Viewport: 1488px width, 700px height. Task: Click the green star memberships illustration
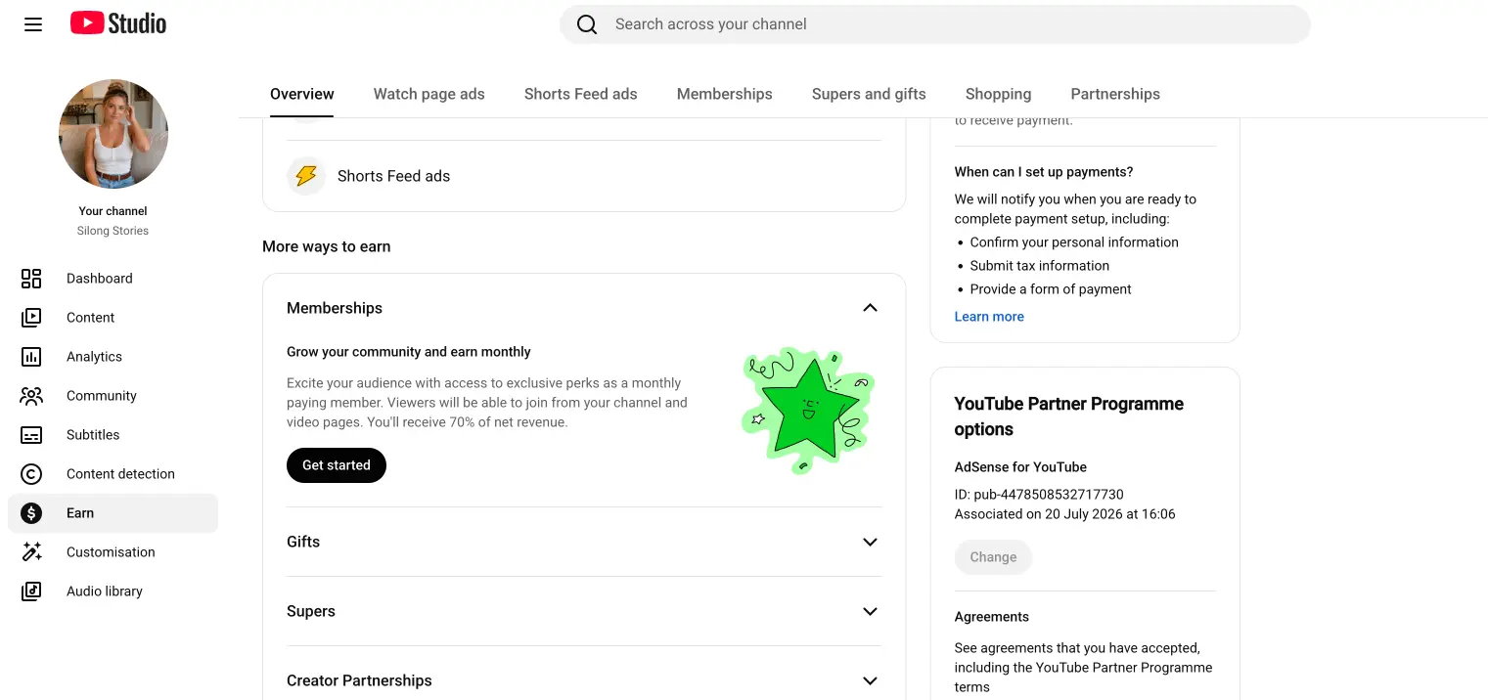pos(806,411)
